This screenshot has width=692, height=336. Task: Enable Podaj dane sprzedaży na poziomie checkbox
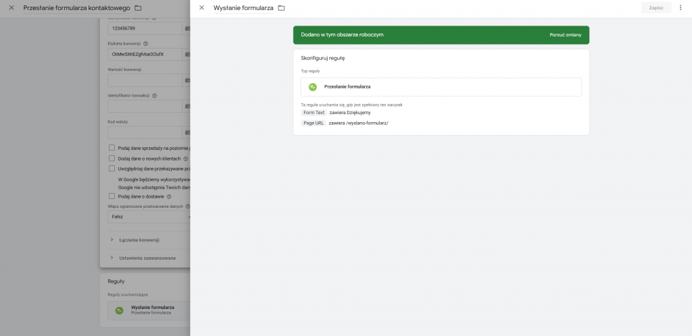point(112,148)
